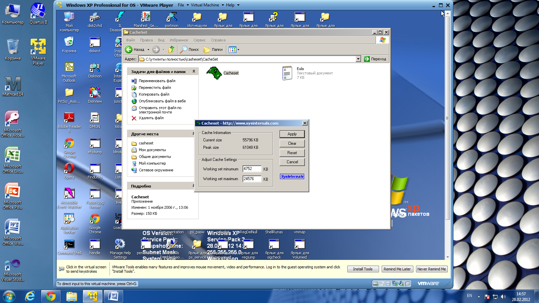The image size is (539, 303).
Task: Open Opera icon on XP desktop
Action: point(69,171)
